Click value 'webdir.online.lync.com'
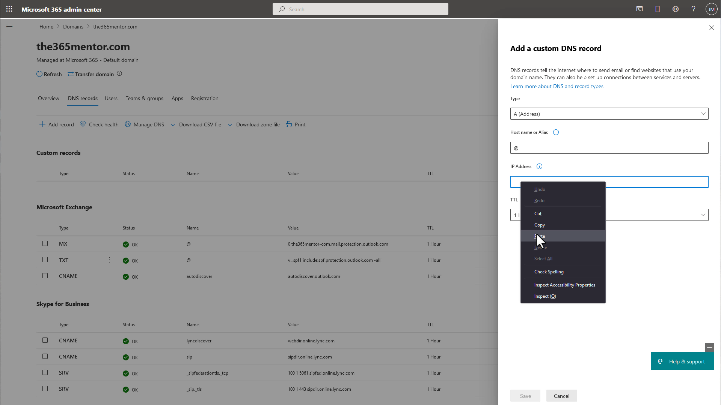 (311, 341)
